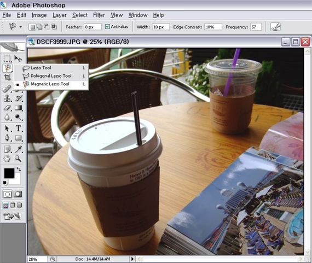Screen dimensions: 312x263
Task: Select the Eyedropper tool
Action: tap(19, 149)
